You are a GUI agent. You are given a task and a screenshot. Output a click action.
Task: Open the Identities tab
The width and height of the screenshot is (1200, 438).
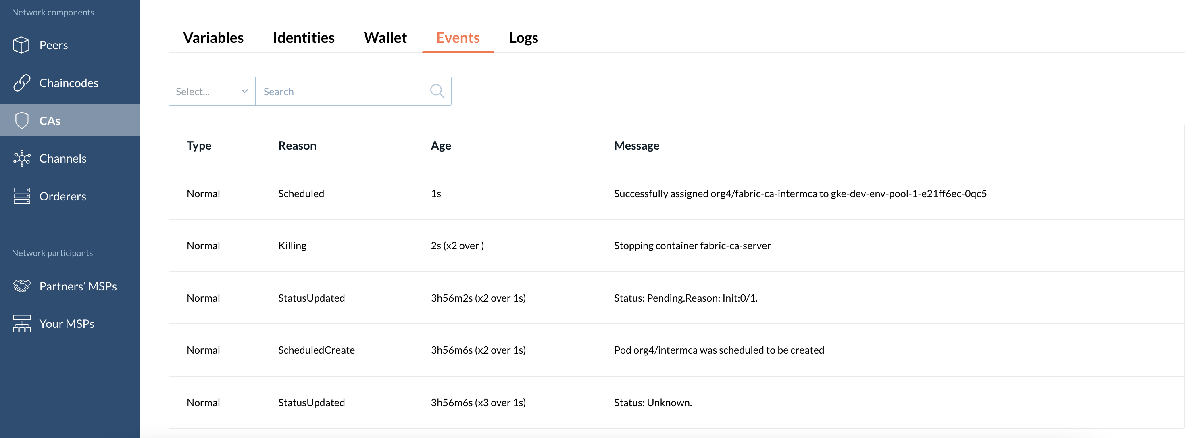coord(304,38)
